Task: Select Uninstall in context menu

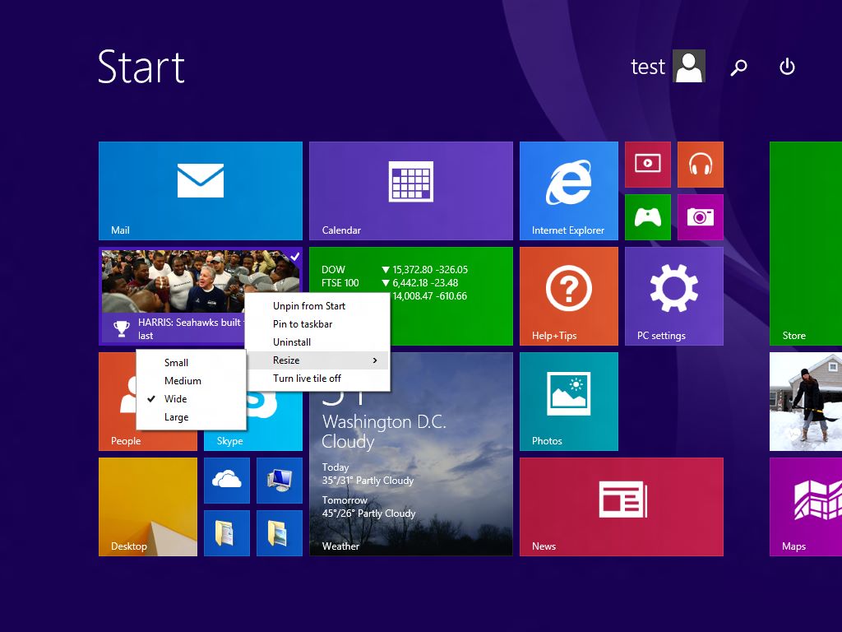Action: (x=317, y=342)
